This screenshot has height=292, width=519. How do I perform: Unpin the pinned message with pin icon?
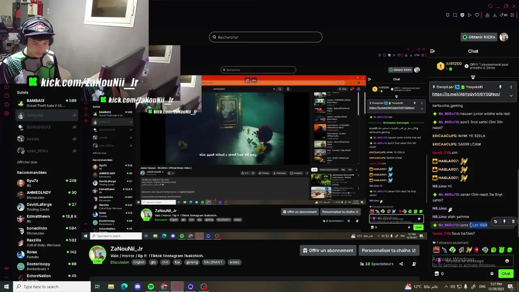pyautogui.click(x=500, y=87)
